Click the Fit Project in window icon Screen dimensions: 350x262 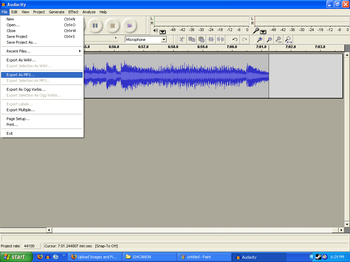(x=288, y=40)
